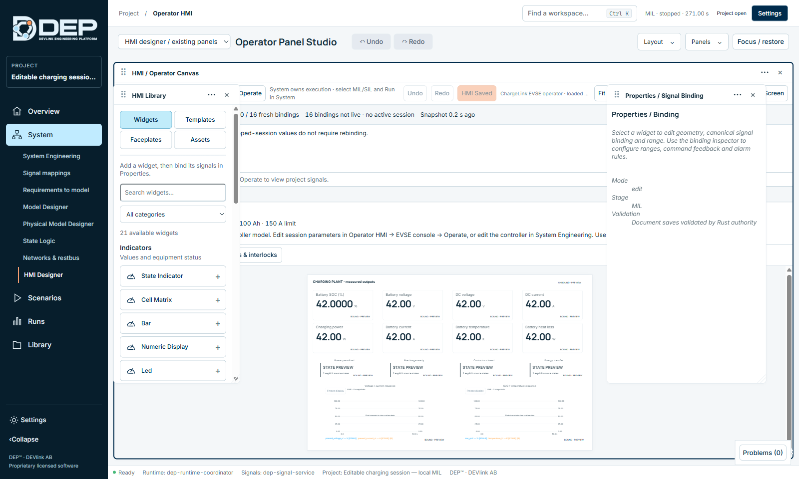Click the HMI Saved status button
Screen dimensions: 799x479
pos(477,93)
